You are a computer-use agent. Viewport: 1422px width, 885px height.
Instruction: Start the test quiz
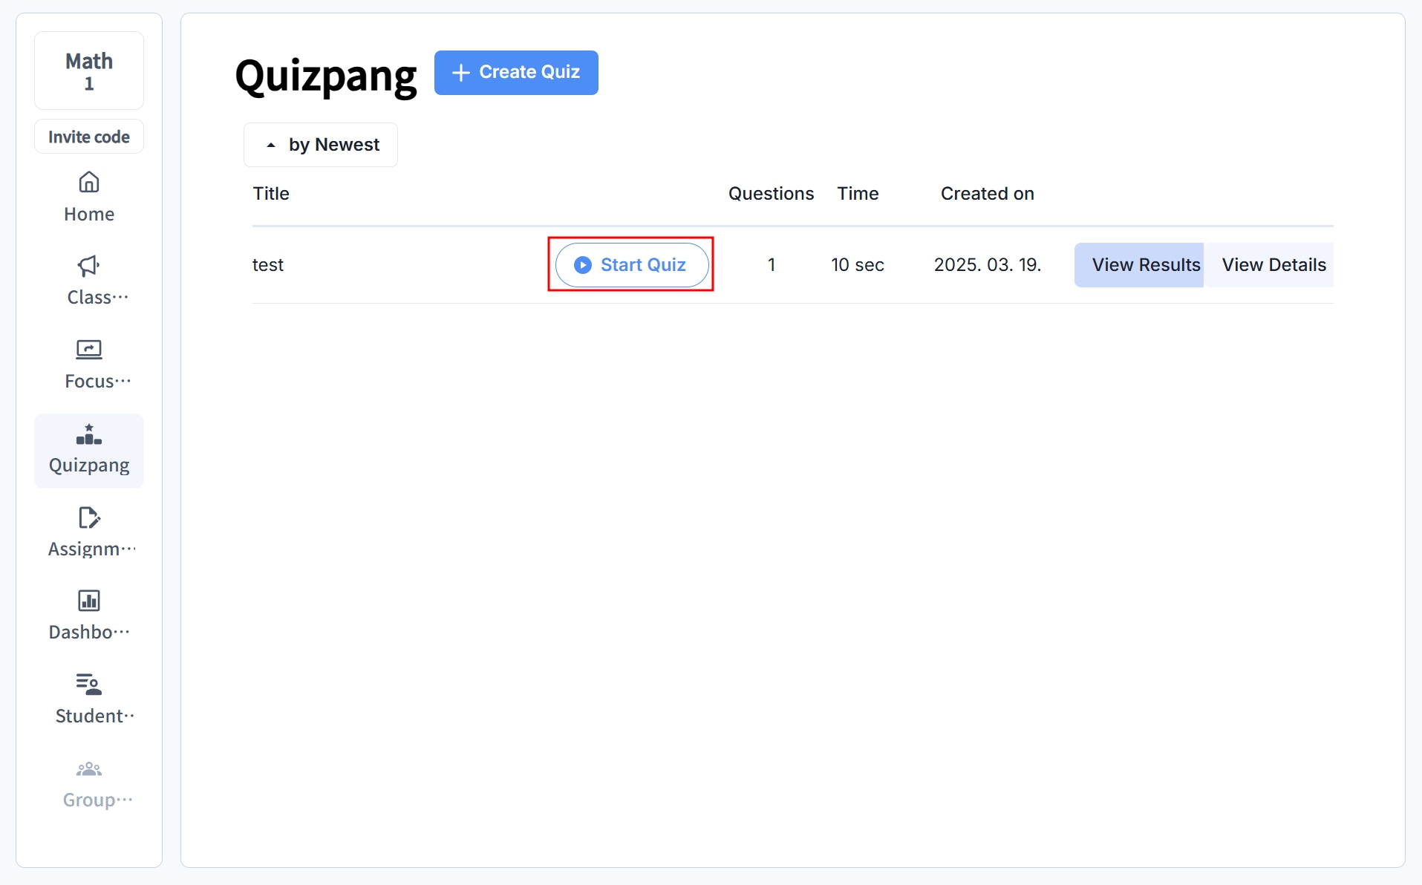pos(632,265)
